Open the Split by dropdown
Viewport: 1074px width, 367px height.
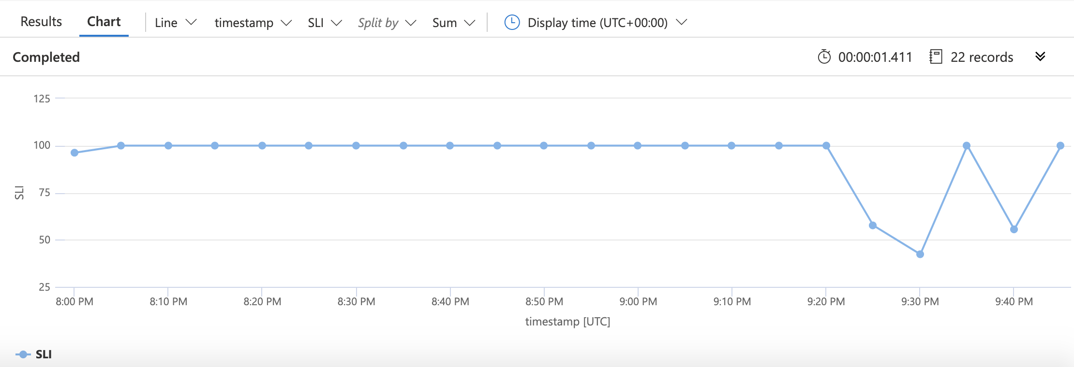[x=387, y=23]
